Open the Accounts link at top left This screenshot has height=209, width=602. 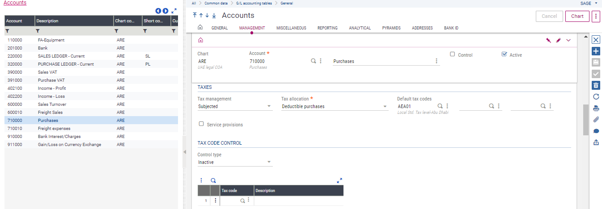[15, 3]
